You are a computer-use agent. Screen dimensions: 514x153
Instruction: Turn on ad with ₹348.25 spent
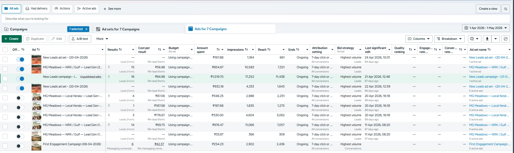[x=20, y=98]
